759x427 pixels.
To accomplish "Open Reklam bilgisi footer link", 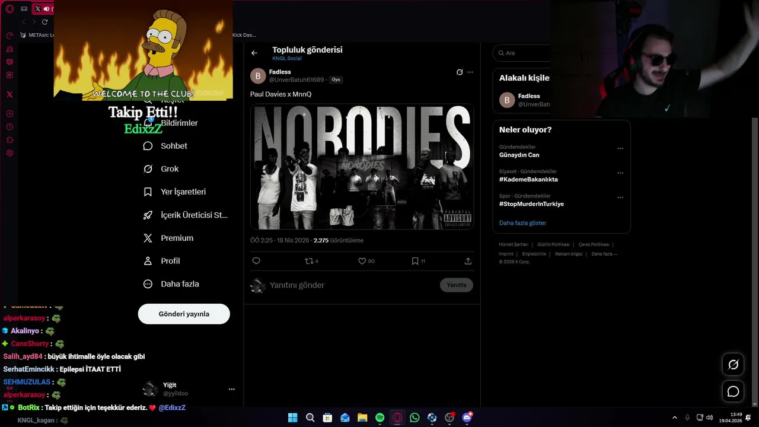I will 569,254.
